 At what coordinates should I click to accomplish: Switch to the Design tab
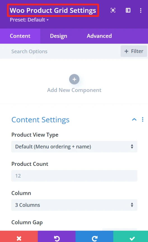tap(58, 36)
